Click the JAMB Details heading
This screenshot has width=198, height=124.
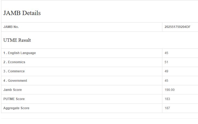click(22, 13)
